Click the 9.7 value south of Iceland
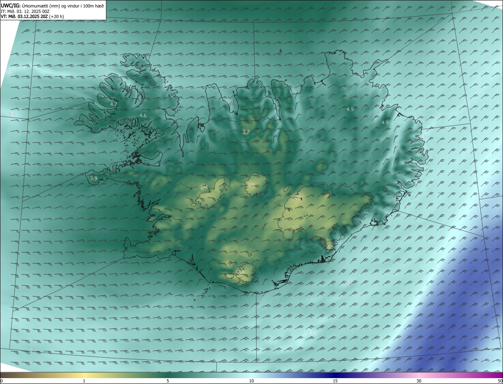The width and height of the screenshot is (503, 384). pos(310,333)
